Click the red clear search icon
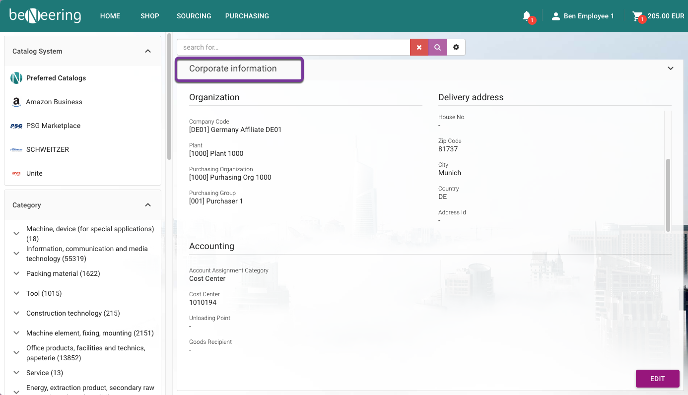This screenshot has width=688, height=395. tap(419, 47)
